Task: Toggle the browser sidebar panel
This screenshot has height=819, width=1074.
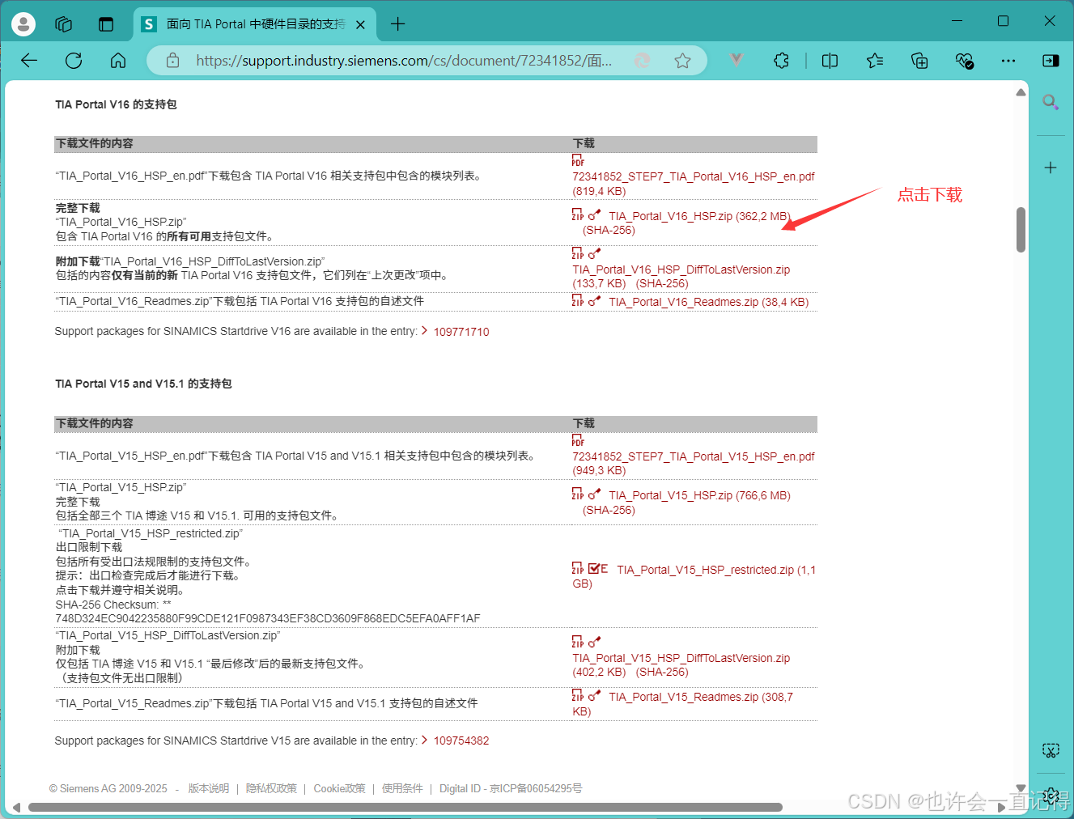Action: point(1051,61)
